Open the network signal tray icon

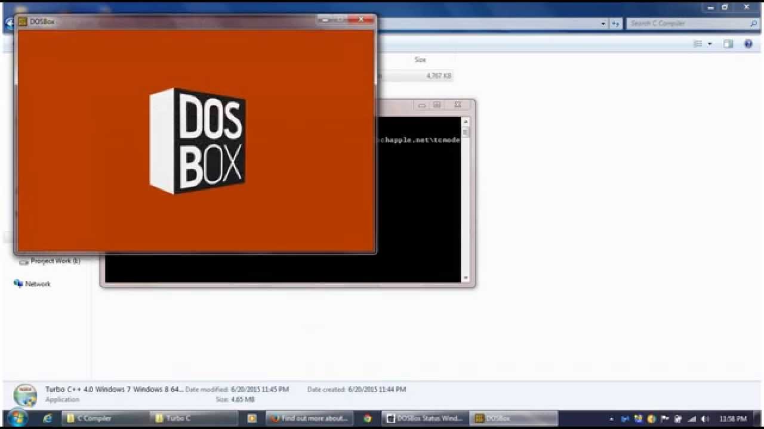point(692,419)
